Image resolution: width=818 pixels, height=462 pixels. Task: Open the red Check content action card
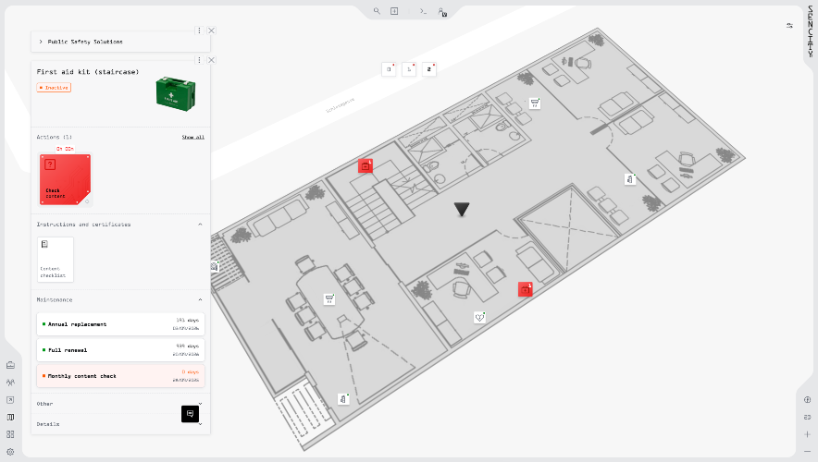65,178
